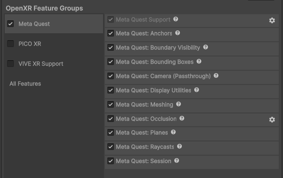Click the Meta Quest: Meshing label
The image size is (283, 178).
(x=144, y=104)
